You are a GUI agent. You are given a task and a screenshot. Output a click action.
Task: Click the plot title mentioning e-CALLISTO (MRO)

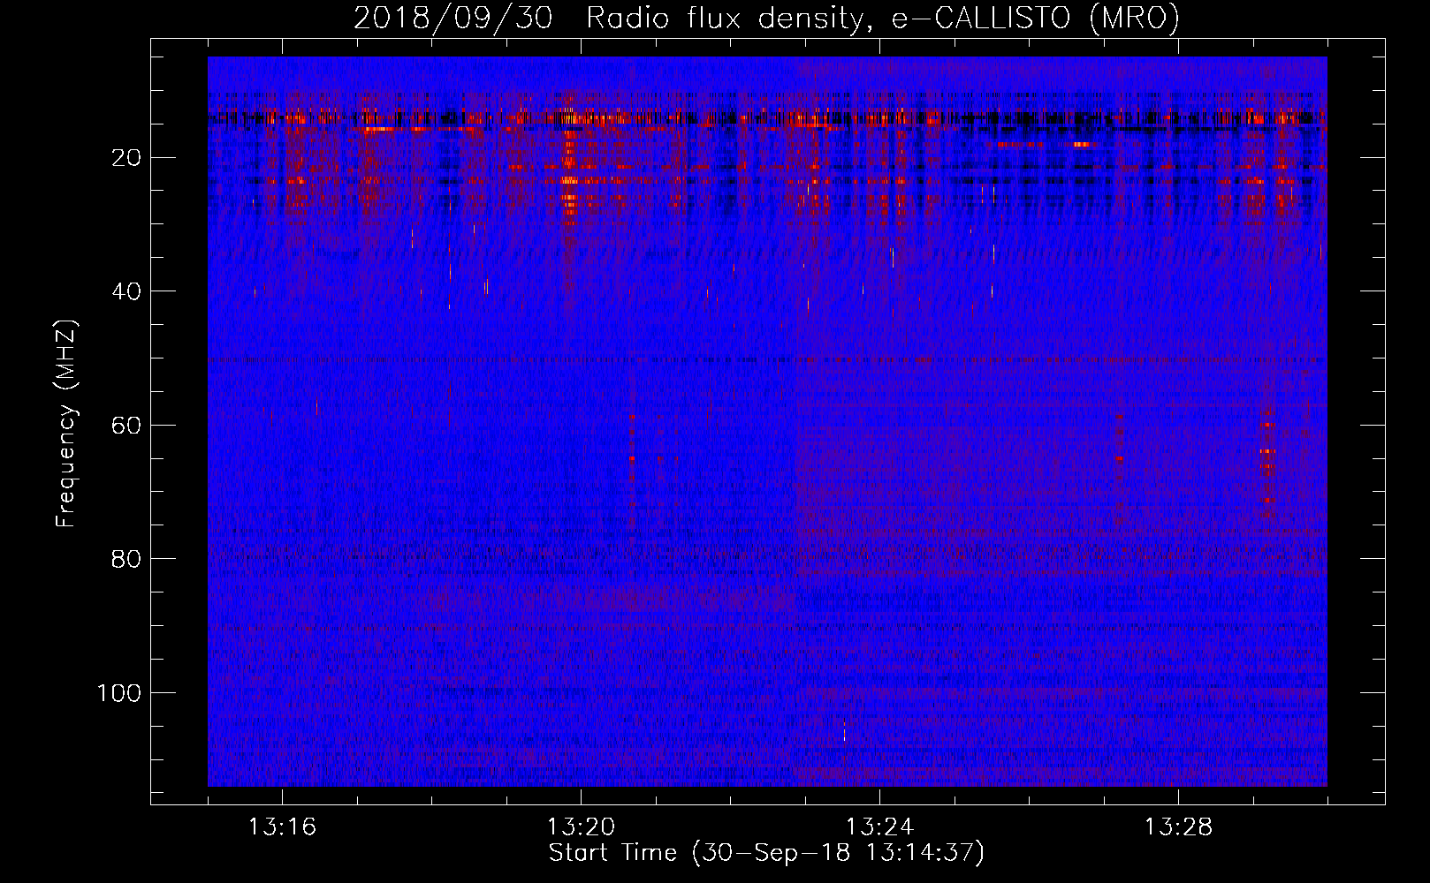(766, 18)
